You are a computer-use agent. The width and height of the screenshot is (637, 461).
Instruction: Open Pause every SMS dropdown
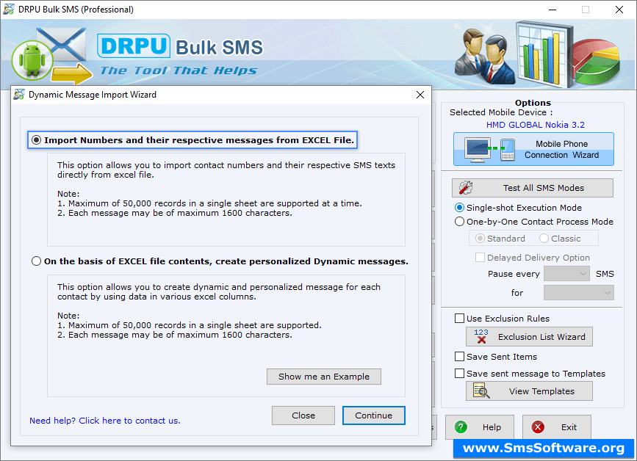[x=566, y=274]
